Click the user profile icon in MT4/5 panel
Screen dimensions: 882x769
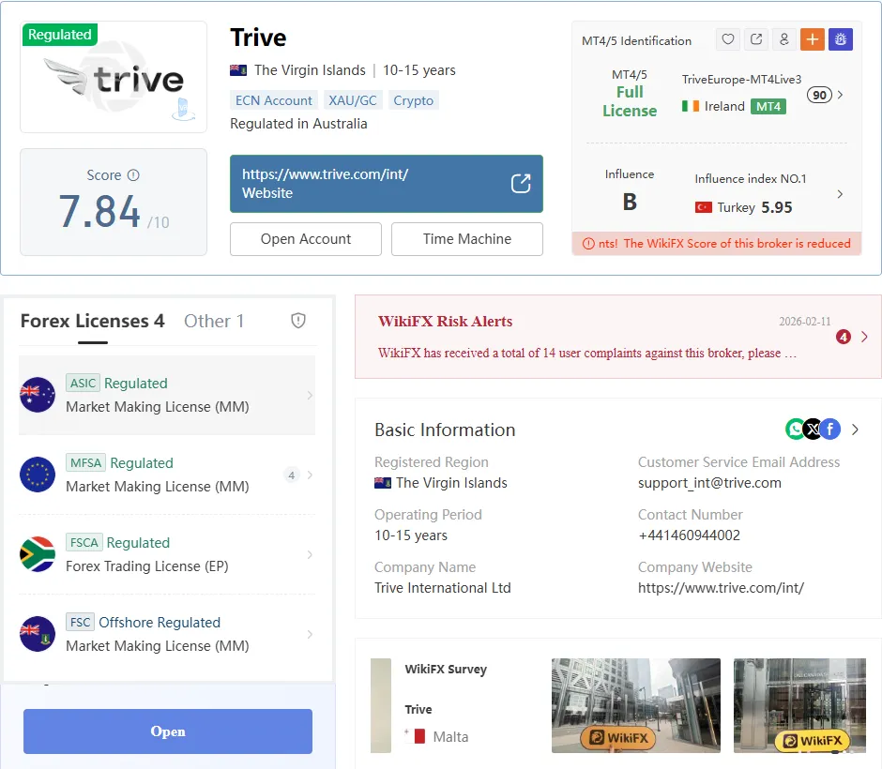(x=784, y=39)
